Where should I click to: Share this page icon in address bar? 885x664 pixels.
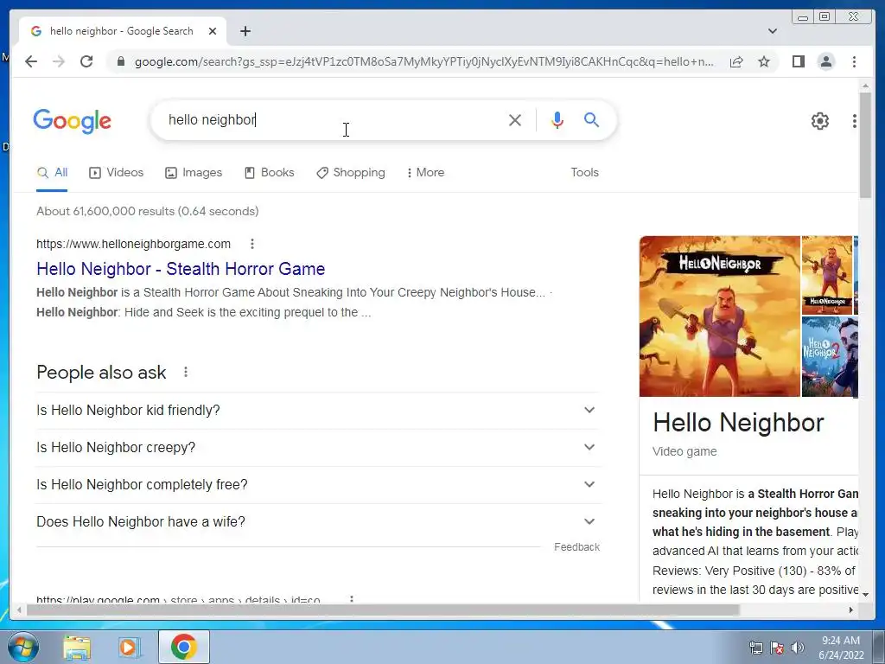tap(736, 61)
